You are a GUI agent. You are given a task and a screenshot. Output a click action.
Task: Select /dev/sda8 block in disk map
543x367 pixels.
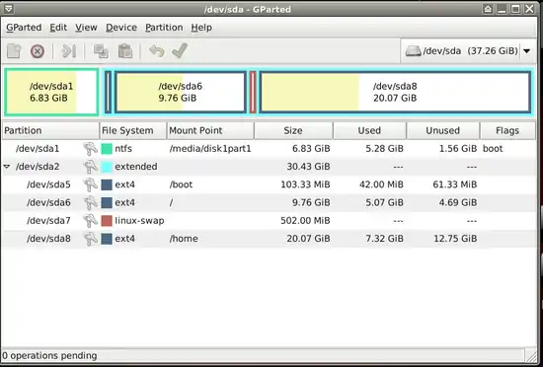(395, 92)
